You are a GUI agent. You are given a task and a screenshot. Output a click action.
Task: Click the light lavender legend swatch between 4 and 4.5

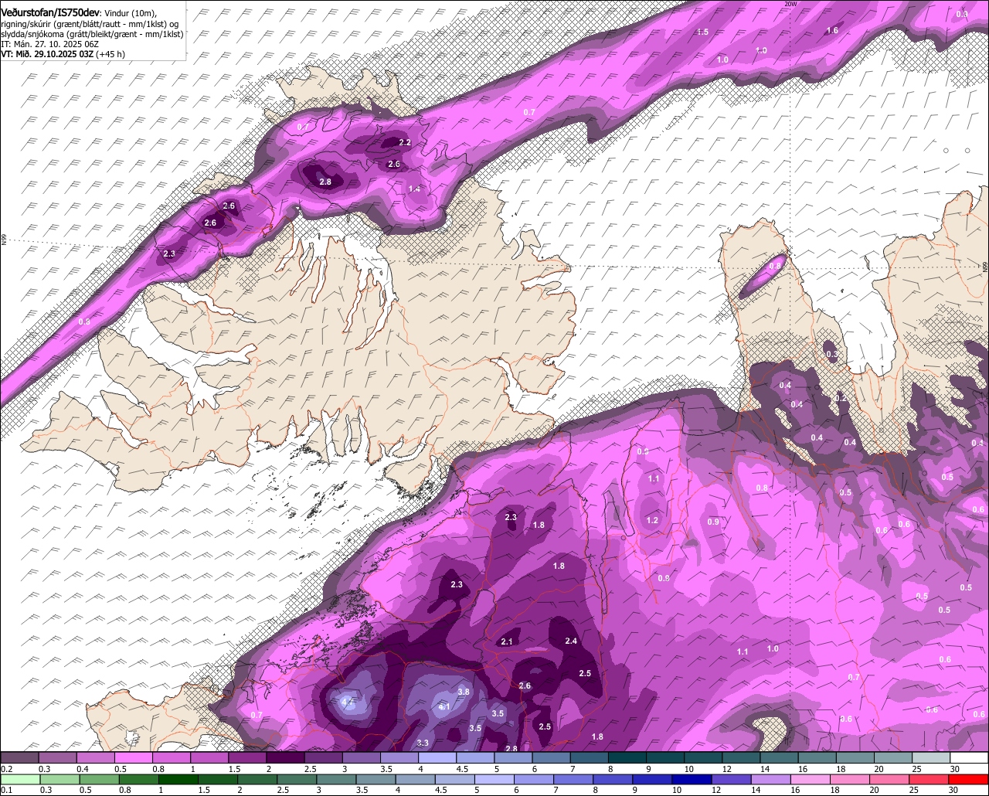(x=438, y=757)
